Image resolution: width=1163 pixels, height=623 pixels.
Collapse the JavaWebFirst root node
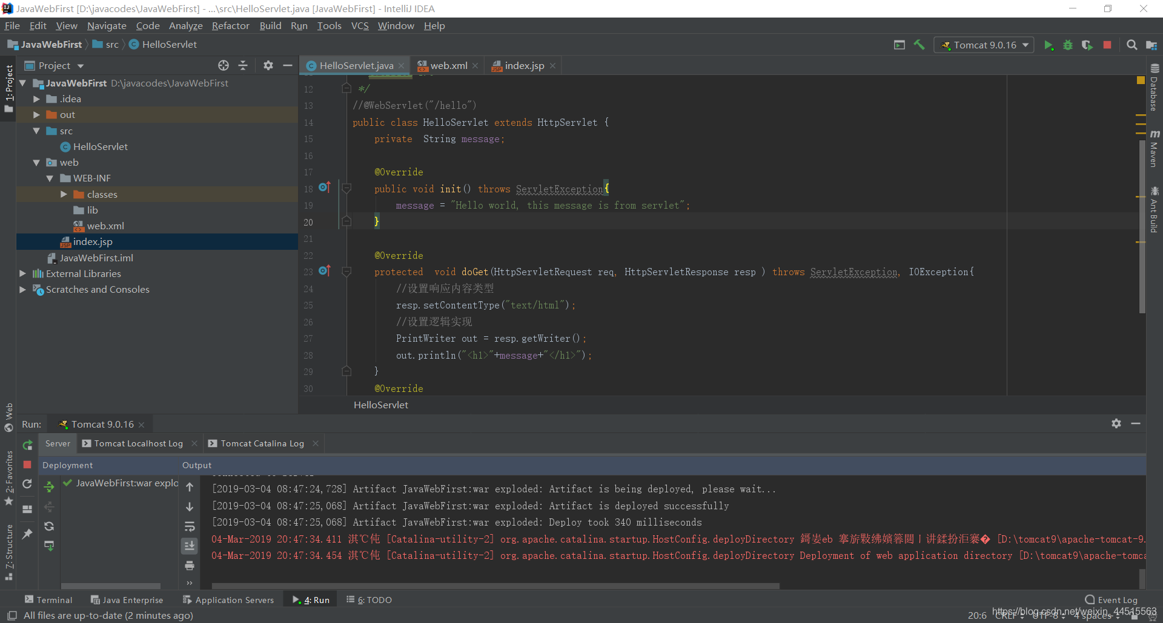point(22,83)
